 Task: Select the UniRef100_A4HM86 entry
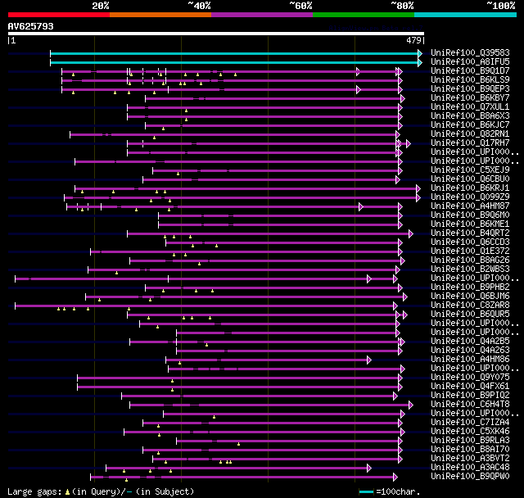click(x=470, y=360)
